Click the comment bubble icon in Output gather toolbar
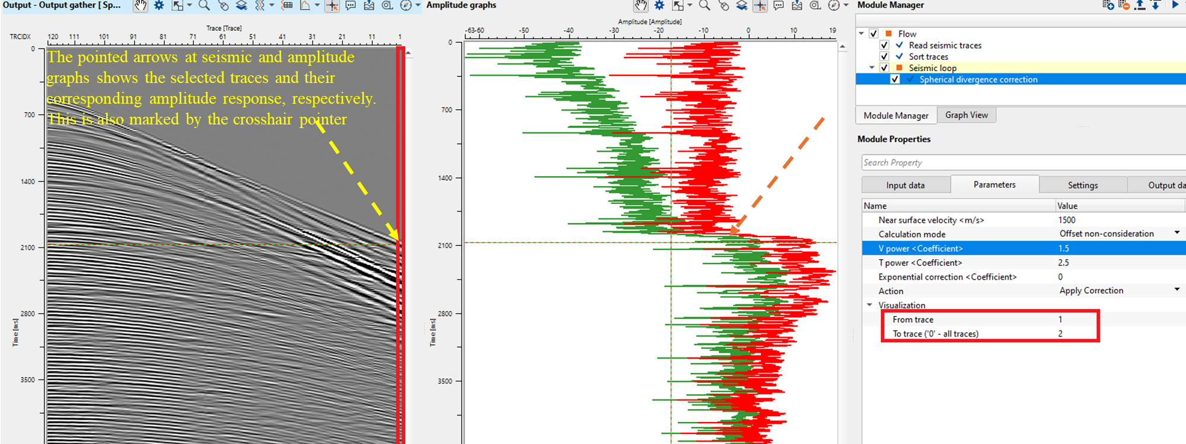Viewport: 1186px width, 444px height. point(350,6)
